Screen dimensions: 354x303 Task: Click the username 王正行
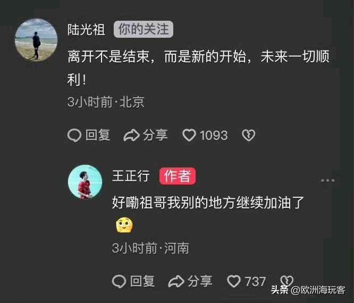[131, 176]
